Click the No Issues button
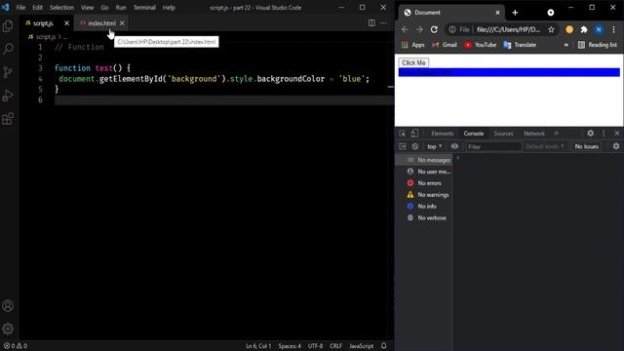The image size is (624, 351). point(587,146)
